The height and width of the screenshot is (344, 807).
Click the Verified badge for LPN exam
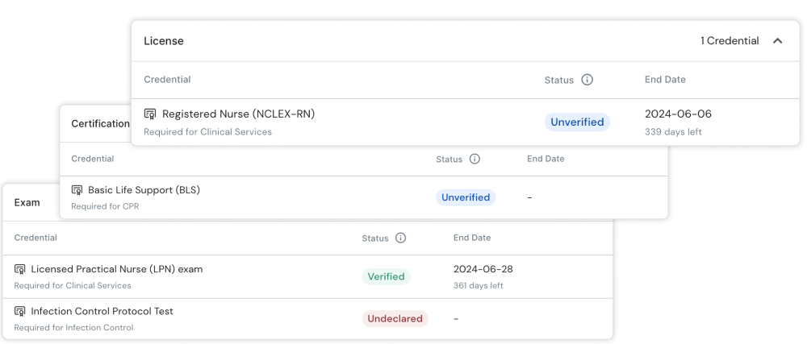386,276
